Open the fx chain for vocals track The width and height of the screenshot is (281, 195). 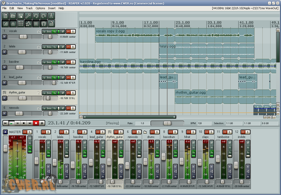point(55,32)
